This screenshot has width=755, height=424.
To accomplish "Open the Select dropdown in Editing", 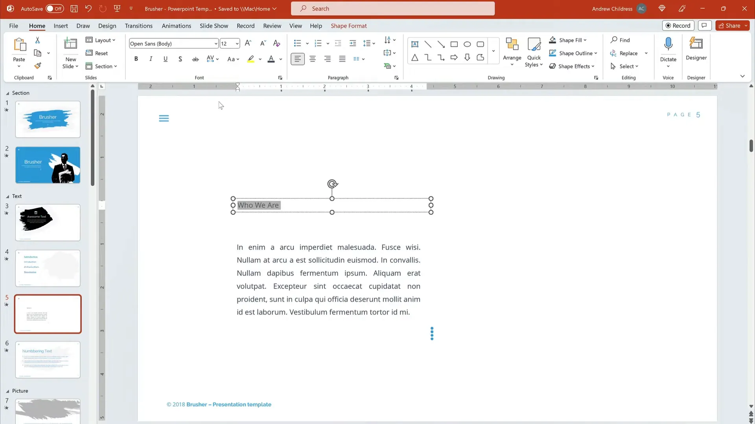I will tap(624, 66).
